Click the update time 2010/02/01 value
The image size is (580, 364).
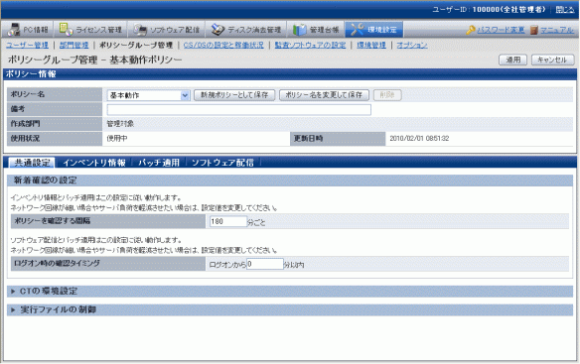(x=419, y=138)
